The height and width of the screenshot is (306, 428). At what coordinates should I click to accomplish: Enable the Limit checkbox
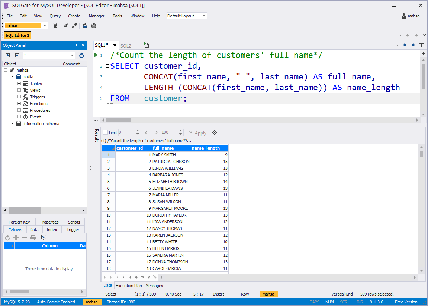click(x=105, y=133)
